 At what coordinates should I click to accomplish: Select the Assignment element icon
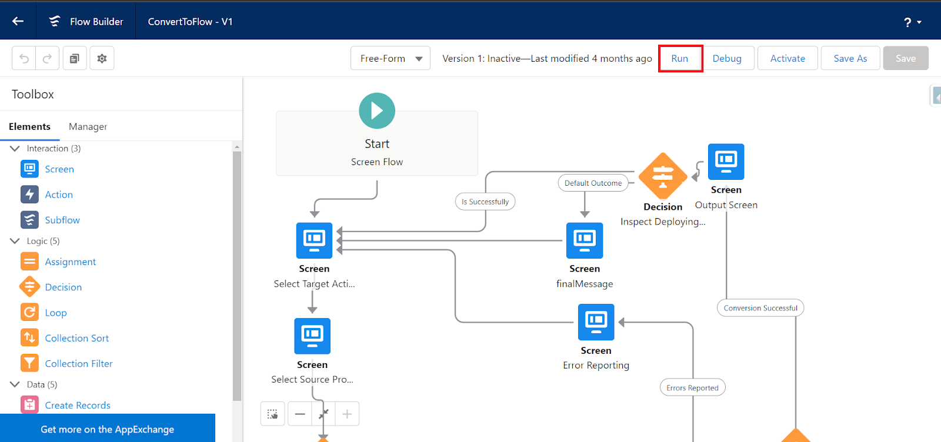point(29,262)
